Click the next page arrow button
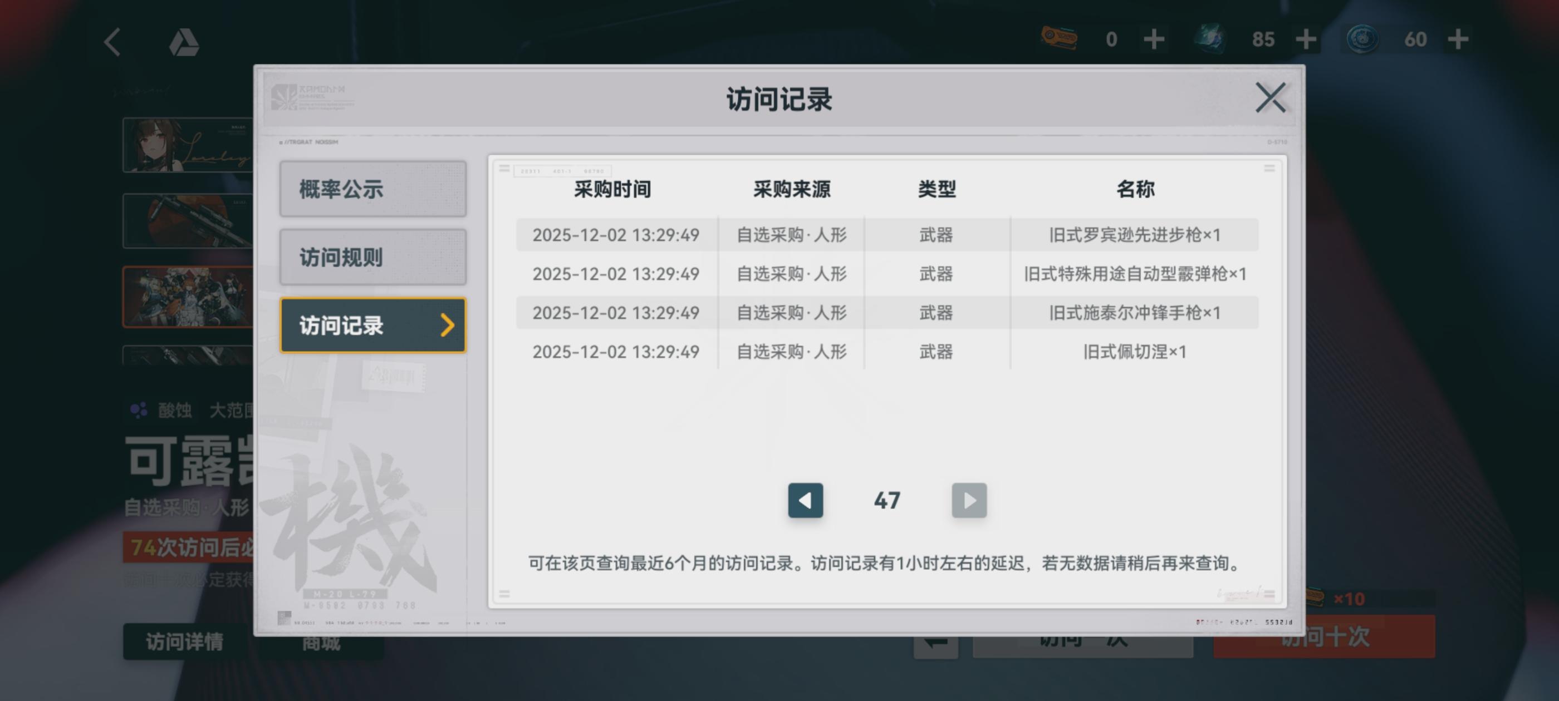 coord(968,500)
